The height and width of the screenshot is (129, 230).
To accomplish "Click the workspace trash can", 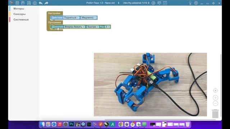I will (215, 114).
